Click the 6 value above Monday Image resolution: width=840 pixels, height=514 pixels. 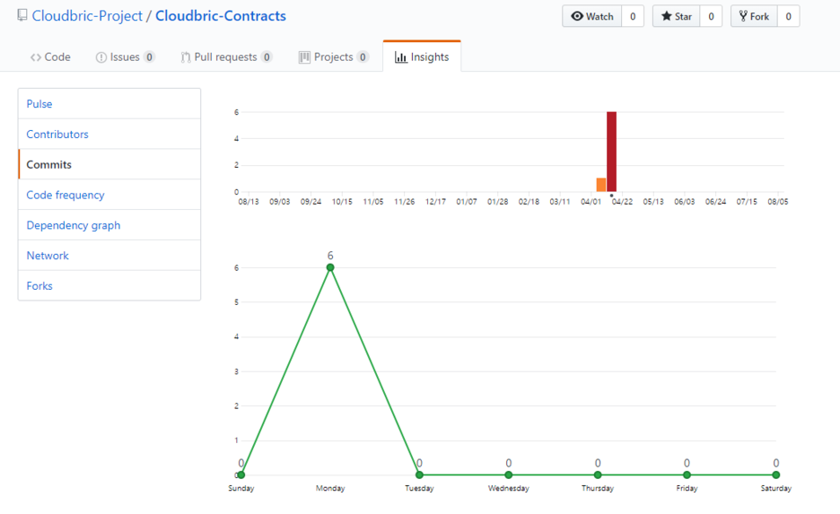point(330,256)
